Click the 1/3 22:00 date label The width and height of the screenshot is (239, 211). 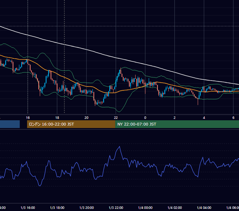(116, 207)
